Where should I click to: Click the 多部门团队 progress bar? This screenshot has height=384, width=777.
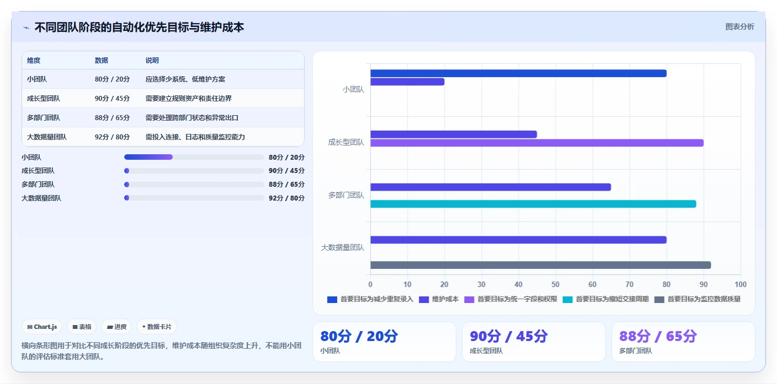(194, 185)
